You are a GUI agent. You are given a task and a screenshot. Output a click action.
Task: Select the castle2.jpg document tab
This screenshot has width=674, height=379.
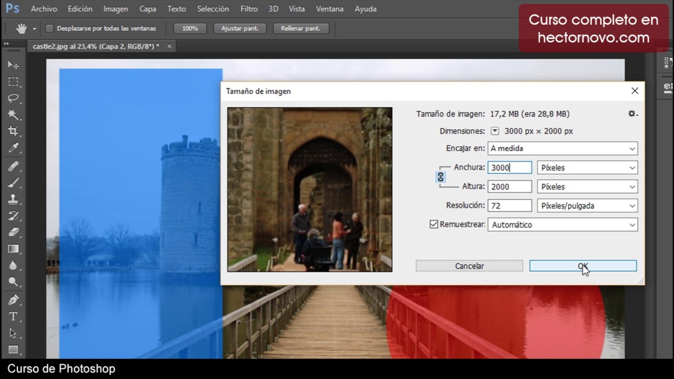click(x=96, y=46)
